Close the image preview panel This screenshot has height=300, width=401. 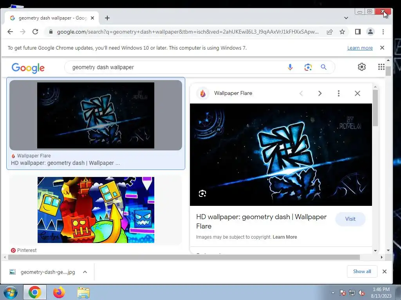(x=358, y=93)
